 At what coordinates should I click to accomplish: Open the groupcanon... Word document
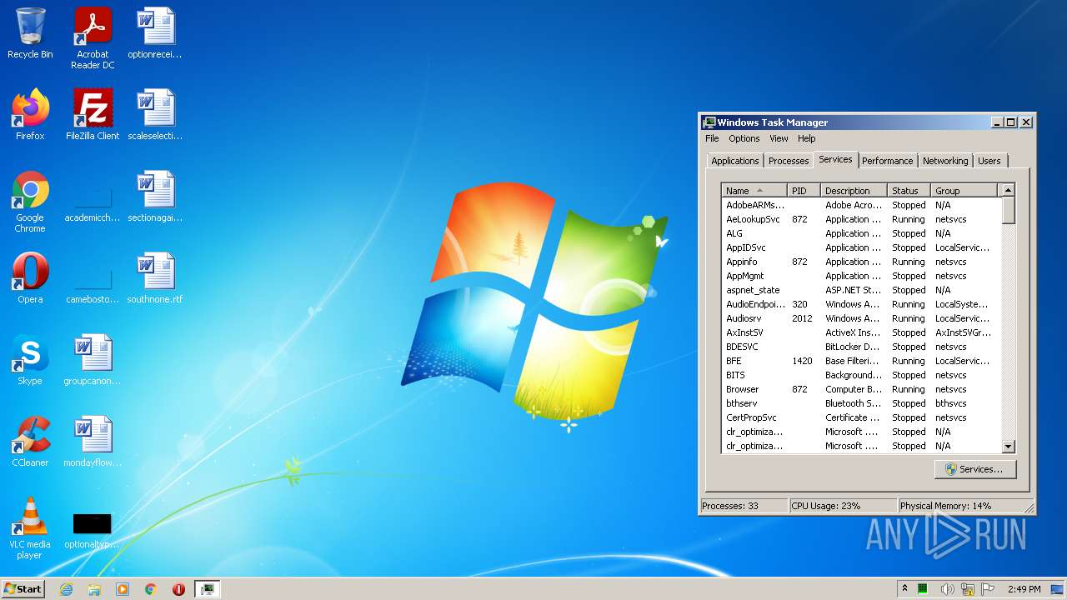[x=93, y=360]
